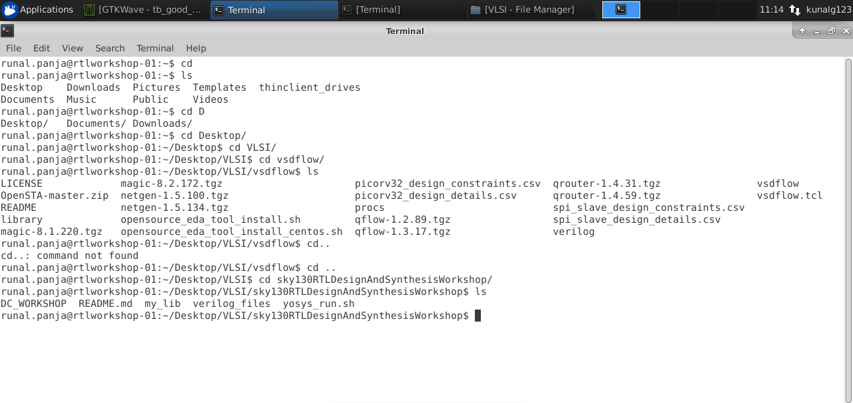Open the Applications menu in the top panel

40,9
